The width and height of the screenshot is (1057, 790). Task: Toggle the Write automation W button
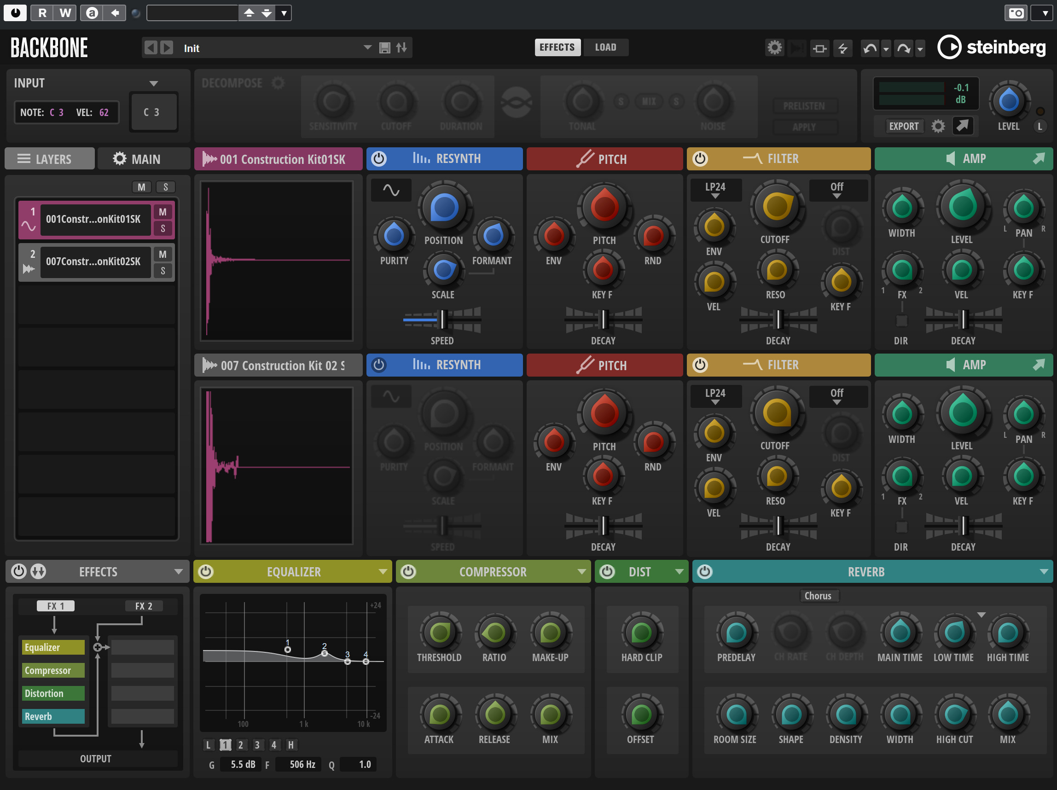point(65,13)
